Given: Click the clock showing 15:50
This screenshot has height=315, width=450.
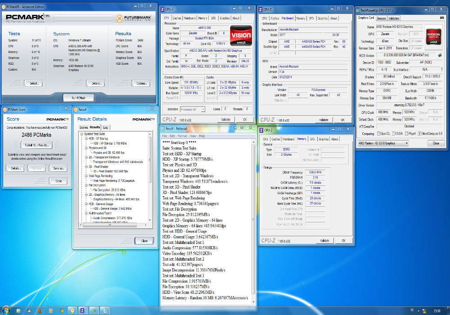Looking at the screenshot, I should 437,310.
